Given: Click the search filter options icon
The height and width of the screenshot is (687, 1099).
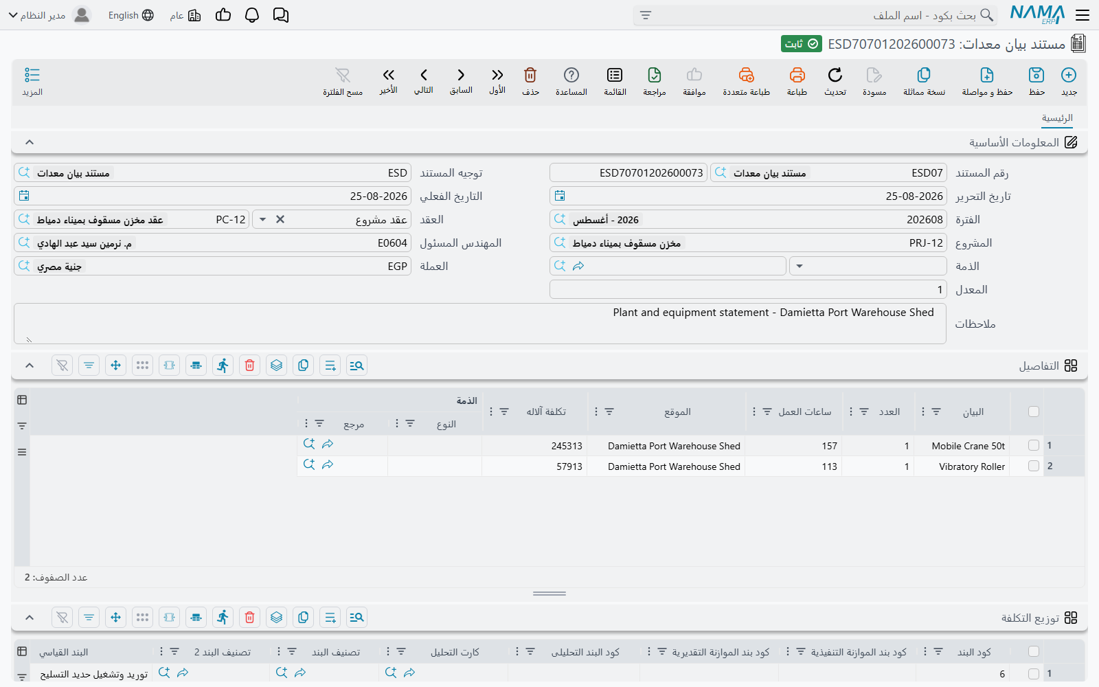Looking at the screenshot, I should 646,15.
